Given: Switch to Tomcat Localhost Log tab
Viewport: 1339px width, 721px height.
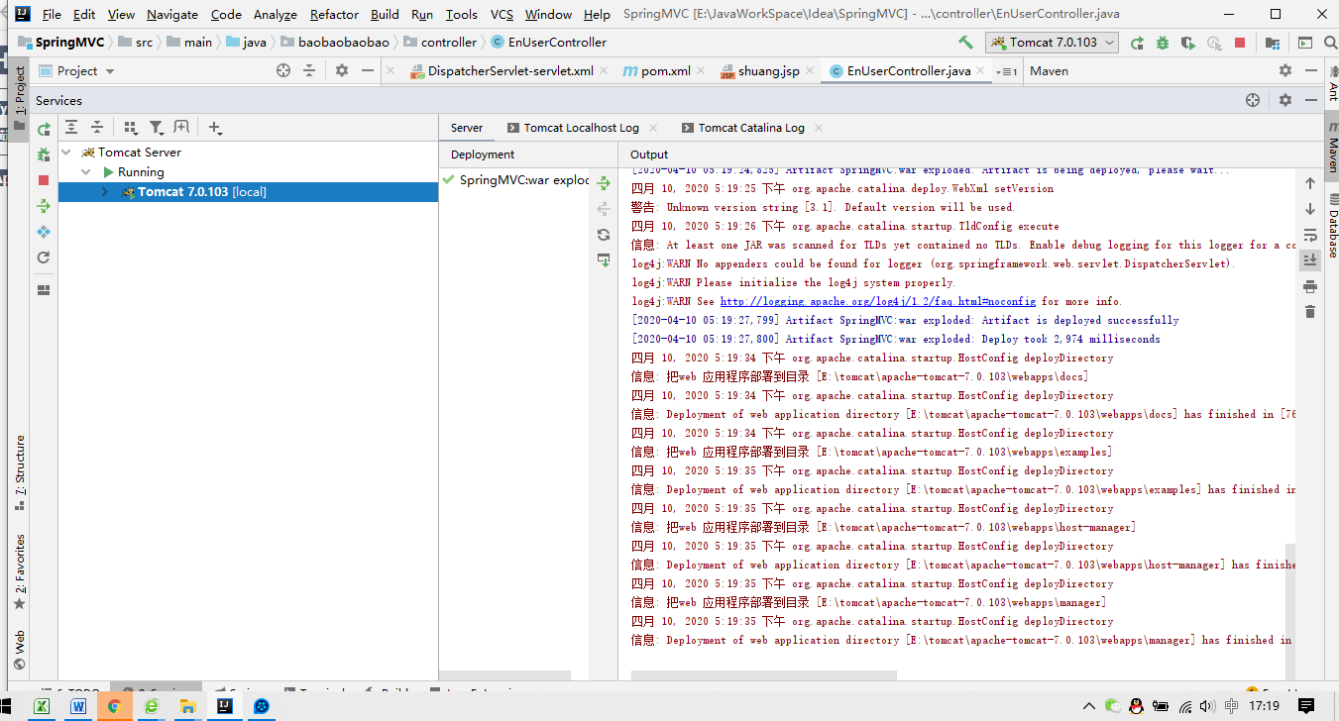Looking at the screenshot, I should click(581, 128).
